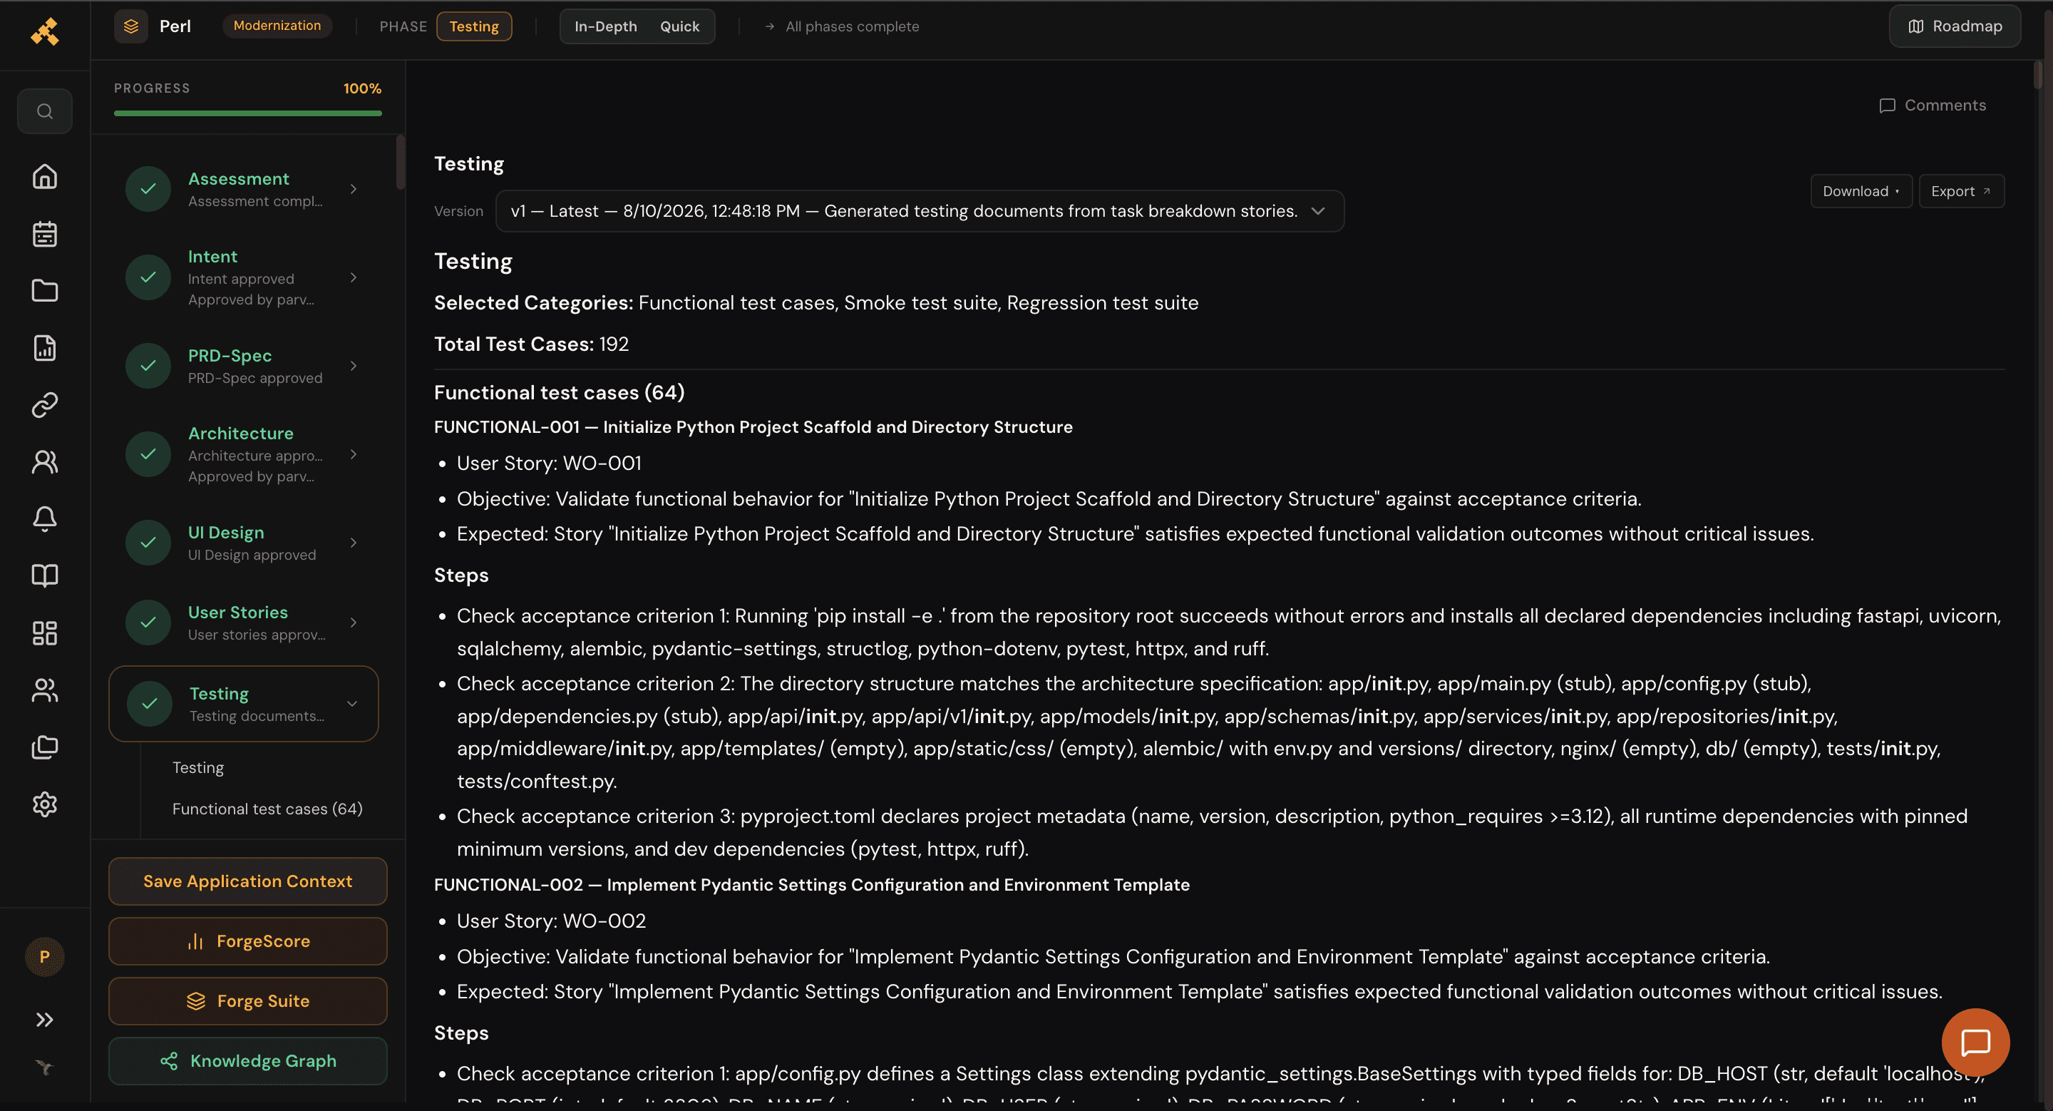Screen dimensions: 2053x1111
Task: Open Forge Suite
Action: pyautogui.click(x=248, y=1001)
